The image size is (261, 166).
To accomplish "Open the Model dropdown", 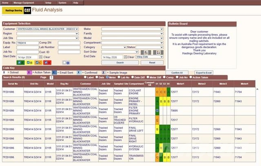I will 132,38.
